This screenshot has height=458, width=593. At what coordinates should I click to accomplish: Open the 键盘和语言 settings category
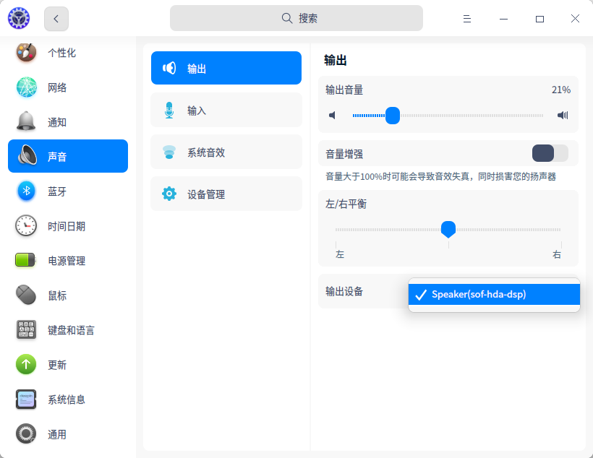(x=68, y=329)
